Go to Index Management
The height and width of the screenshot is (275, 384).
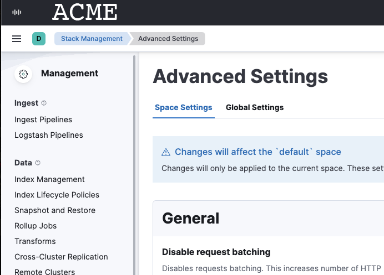49,179
